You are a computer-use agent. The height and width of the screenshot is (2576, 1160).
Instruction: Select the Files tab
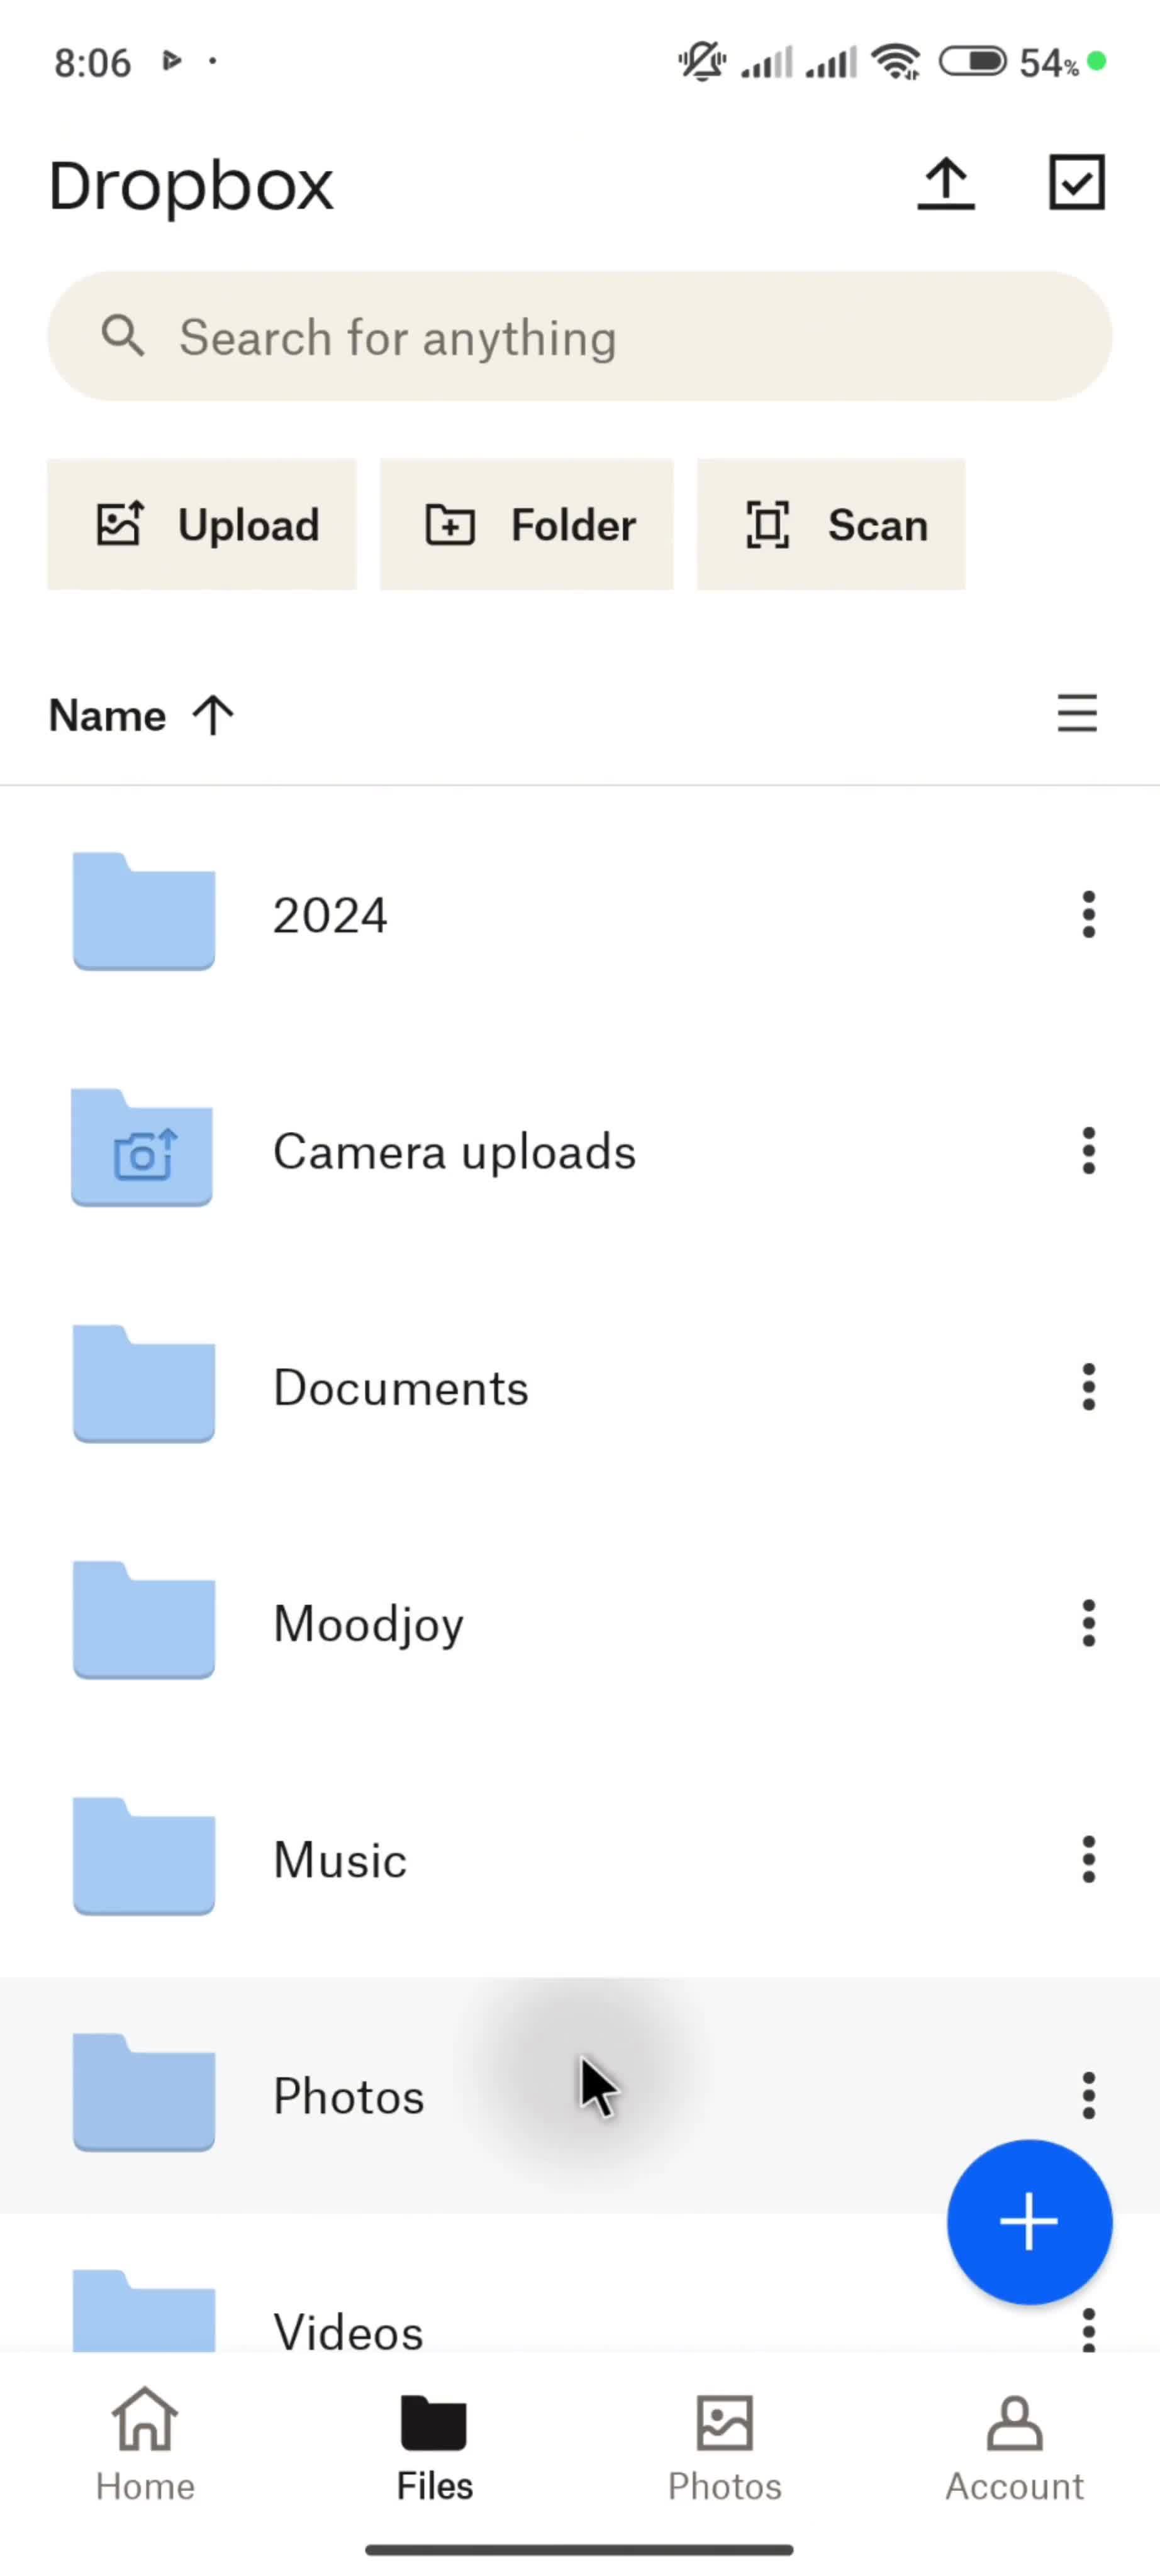[x=434, y=2446]
